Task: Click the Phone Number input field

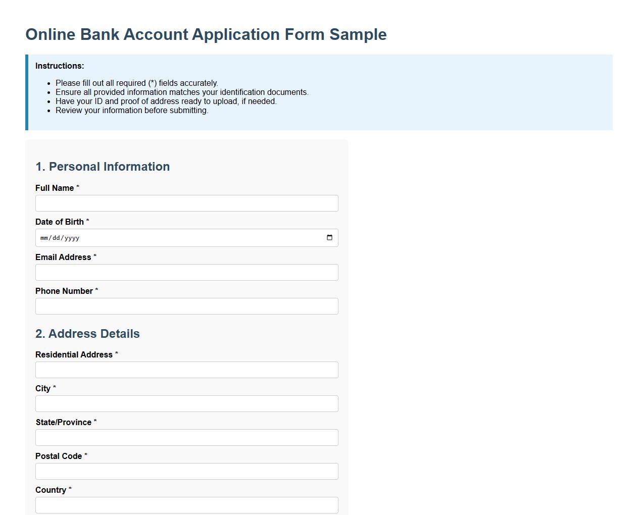Action: tap(186, 306)
